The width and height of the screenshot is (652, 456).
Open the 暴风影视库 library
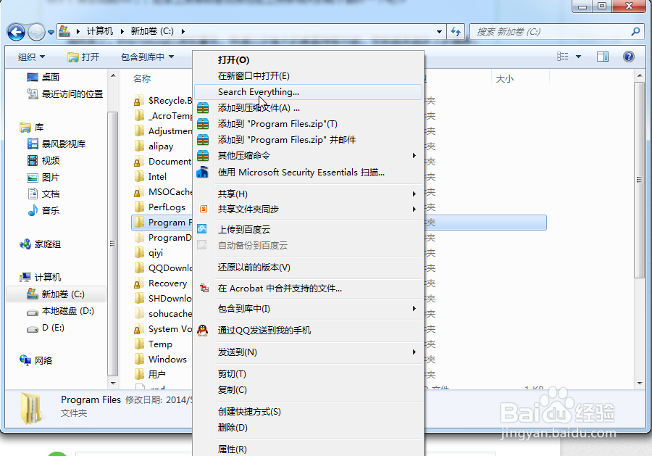56,144
